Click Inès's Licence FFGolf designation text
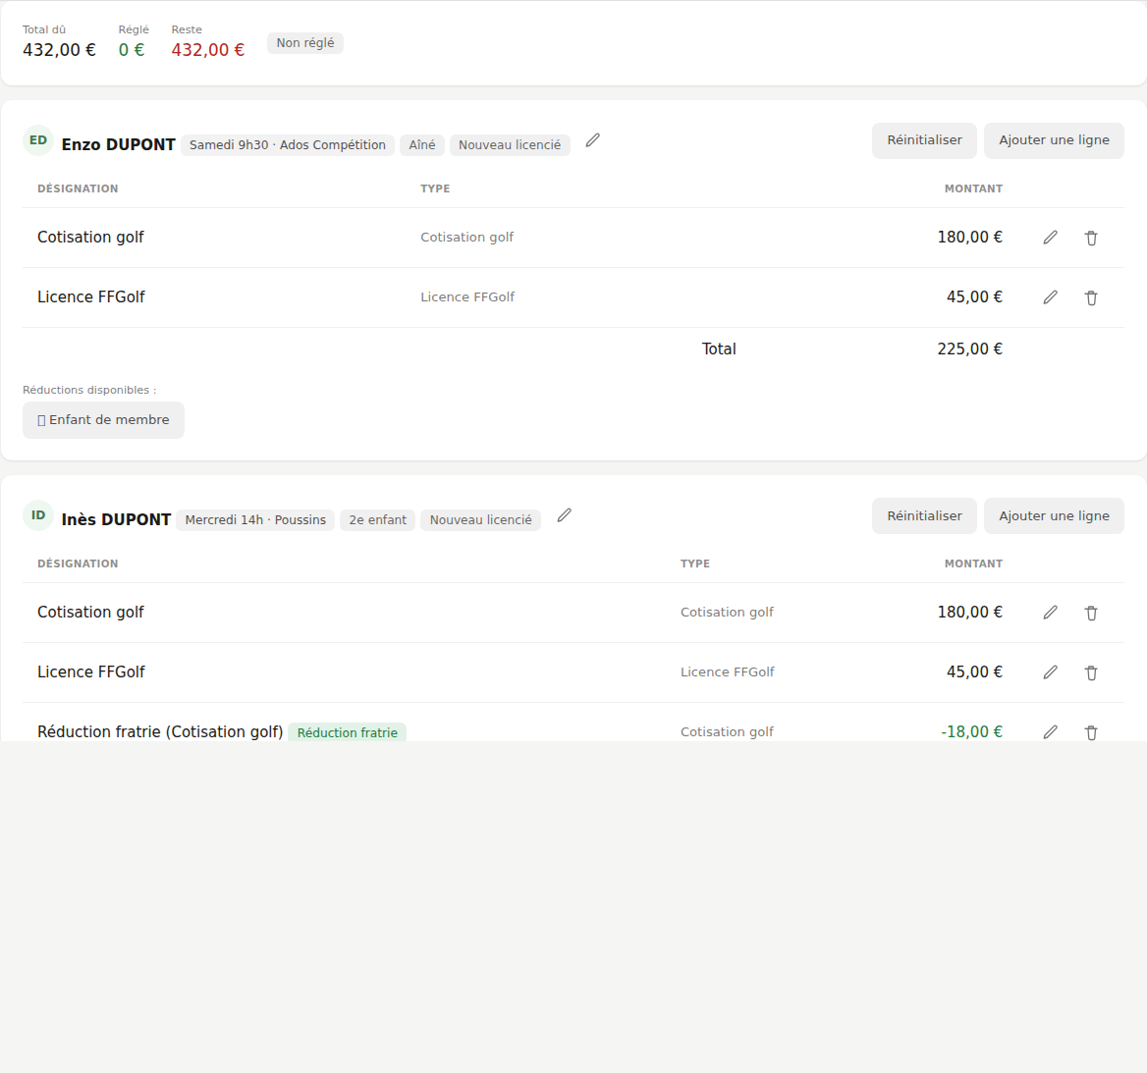Image resolution: width=1147 pixels, height=1073 pixels. tap(91, 672)
